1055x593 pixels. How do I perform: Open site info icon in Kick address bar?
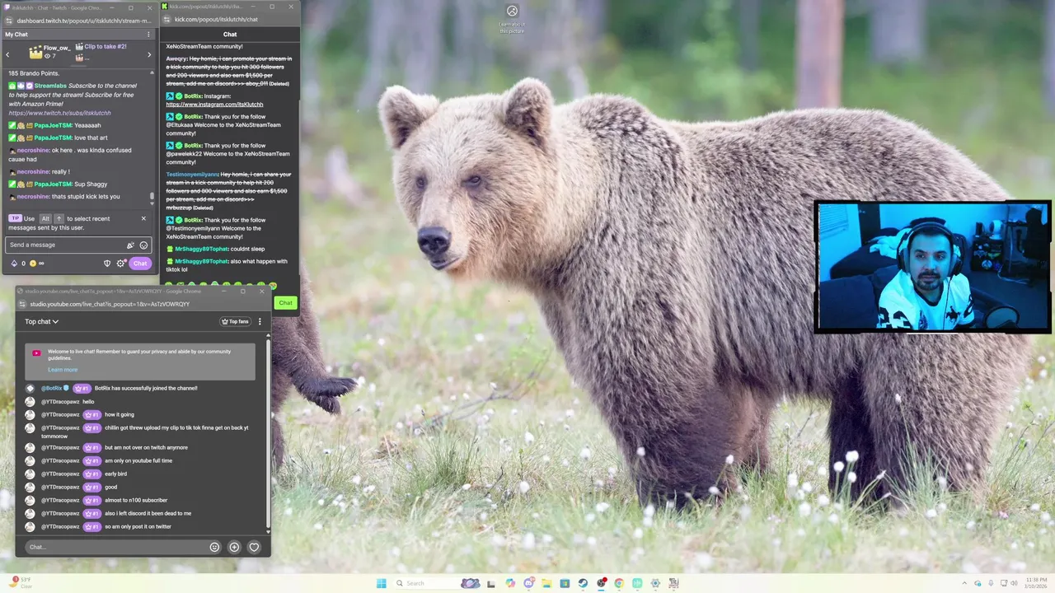(167, 19)
